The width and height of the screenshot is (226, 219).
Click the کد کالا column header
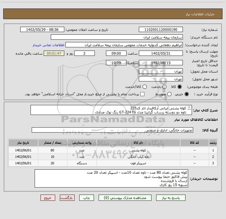[x=194, y=143]
